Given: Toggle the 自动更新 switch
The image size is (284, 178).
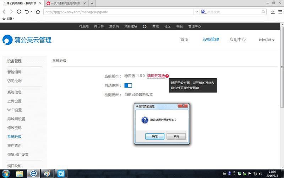Looking at the screenshot, I should (128, 85).
